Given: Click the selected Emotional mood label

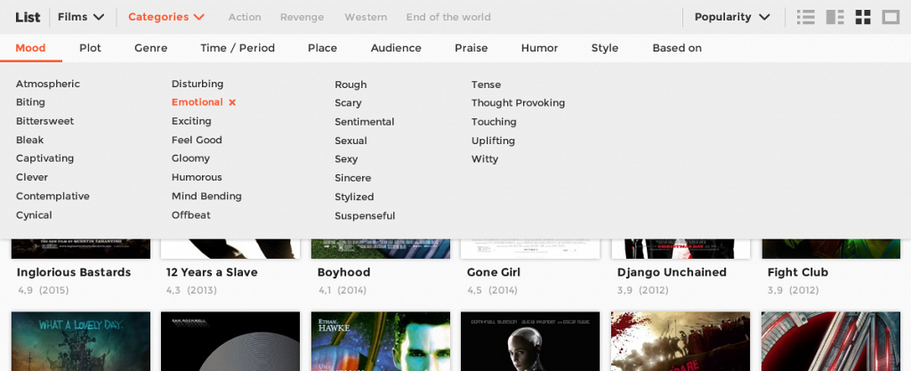Looking at the screenshot, I should (x=197, y=102).
